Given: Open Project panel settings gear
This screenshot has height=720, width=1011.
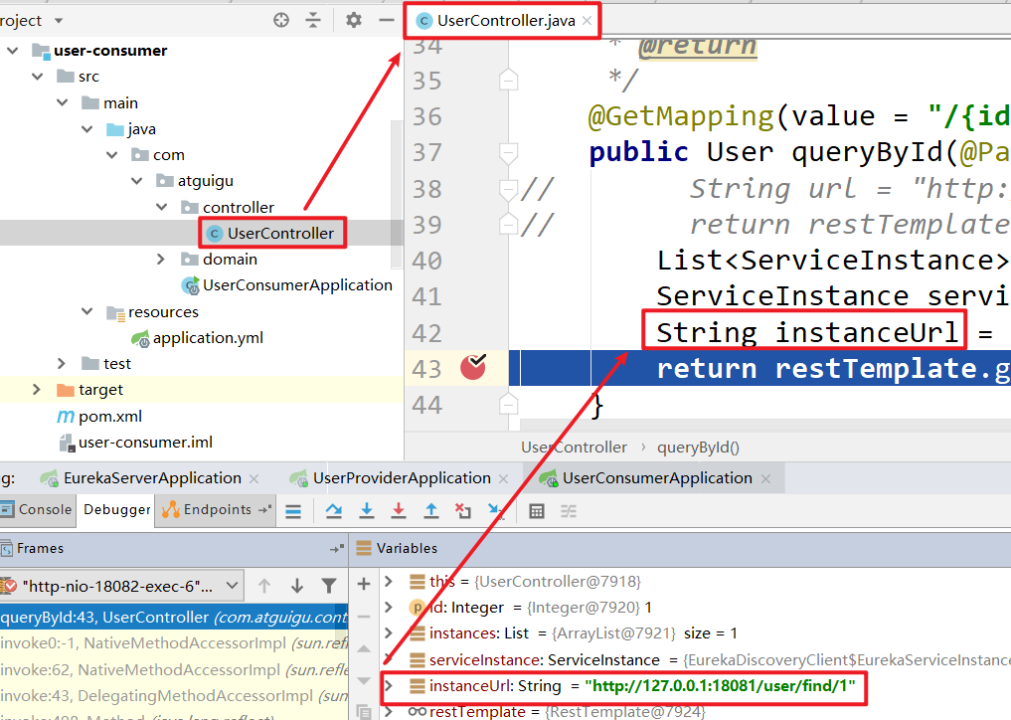Looking at the screenshot, I should (354, 20).
